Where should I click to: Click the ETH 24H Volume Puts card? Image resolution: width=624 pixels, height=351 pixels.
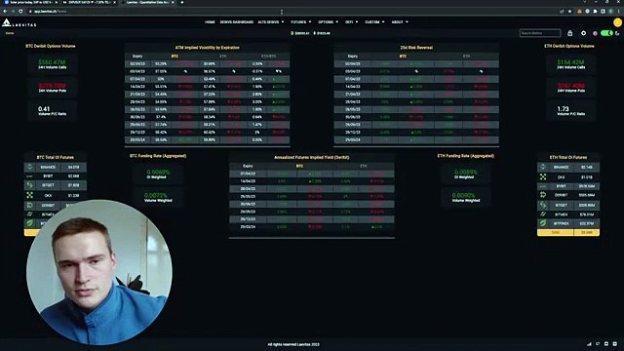coord(570,88)
